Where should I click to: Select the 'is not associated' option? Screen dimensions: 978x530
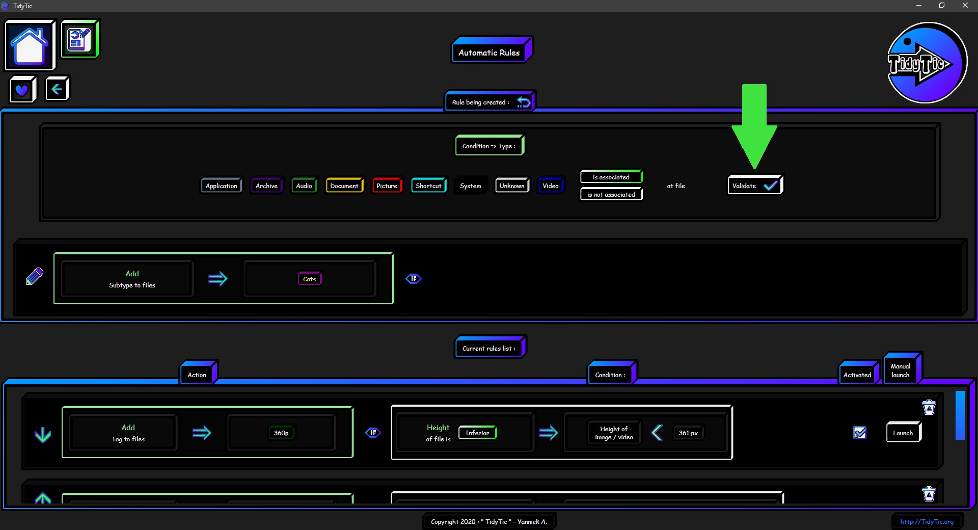pyautogui.click(x=611, y=194)
